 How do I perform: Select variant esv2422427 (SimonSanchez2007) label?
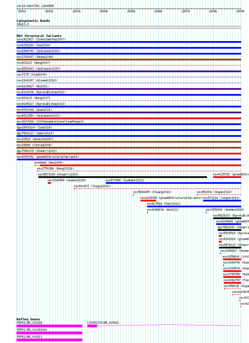click(x=41, y=39)
